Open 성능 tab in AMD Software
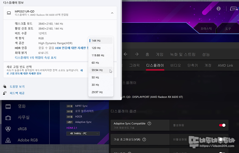239x153 pixels. (x=206, y=54)
